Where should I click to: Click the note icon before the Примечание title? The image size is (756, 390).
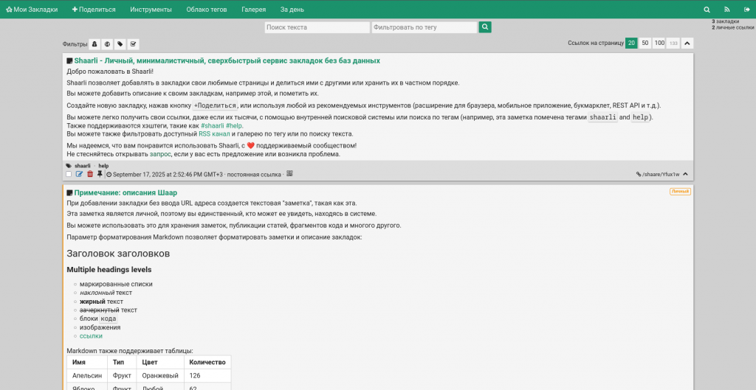click(69, 193)
